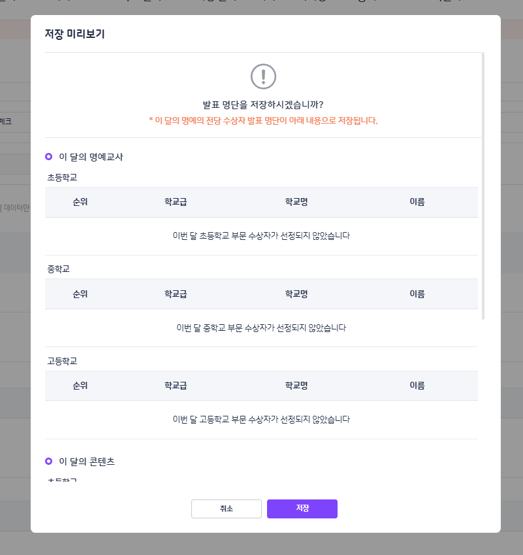Click the 이름 header in the 초등학교 table

tap(417, 202)
